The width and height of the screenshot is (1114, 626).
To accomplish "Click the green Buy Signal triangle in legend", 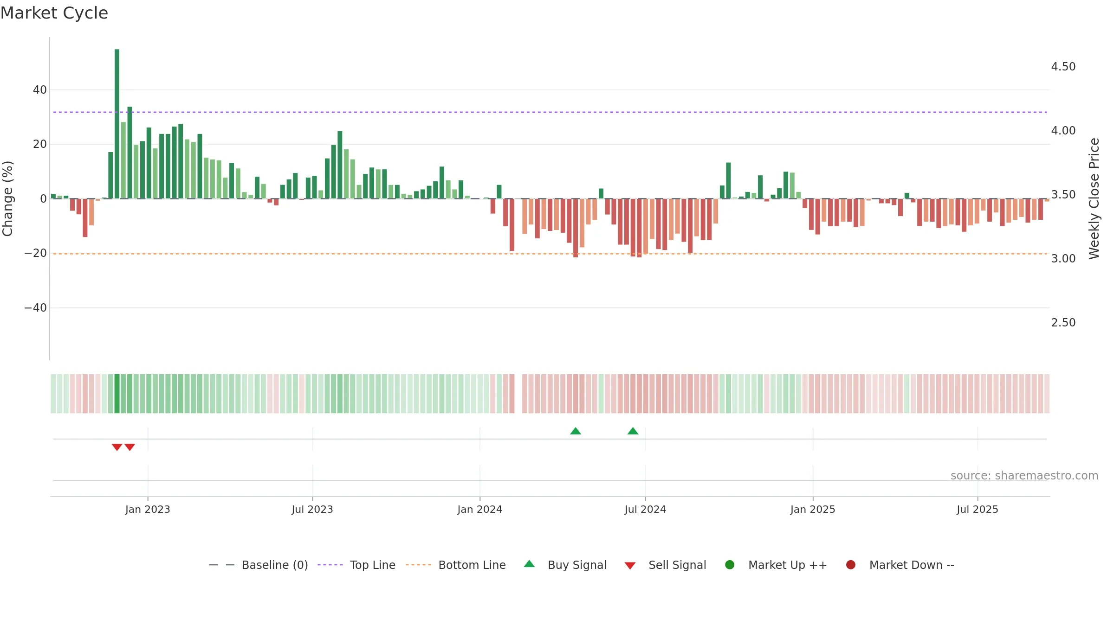I will [x=529, y=564].
